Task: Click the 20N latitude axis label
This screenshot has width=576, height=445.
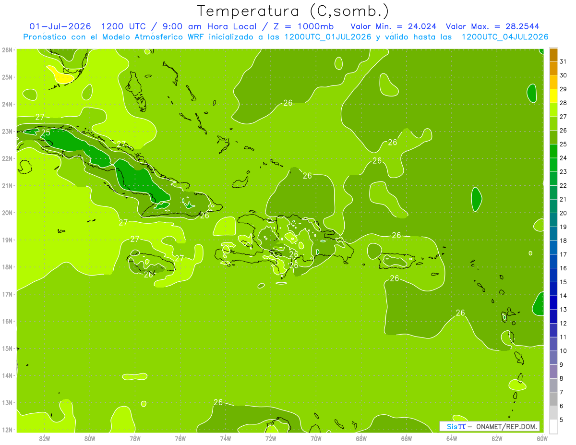Action: pyautogui.click(x=7, y=213)
